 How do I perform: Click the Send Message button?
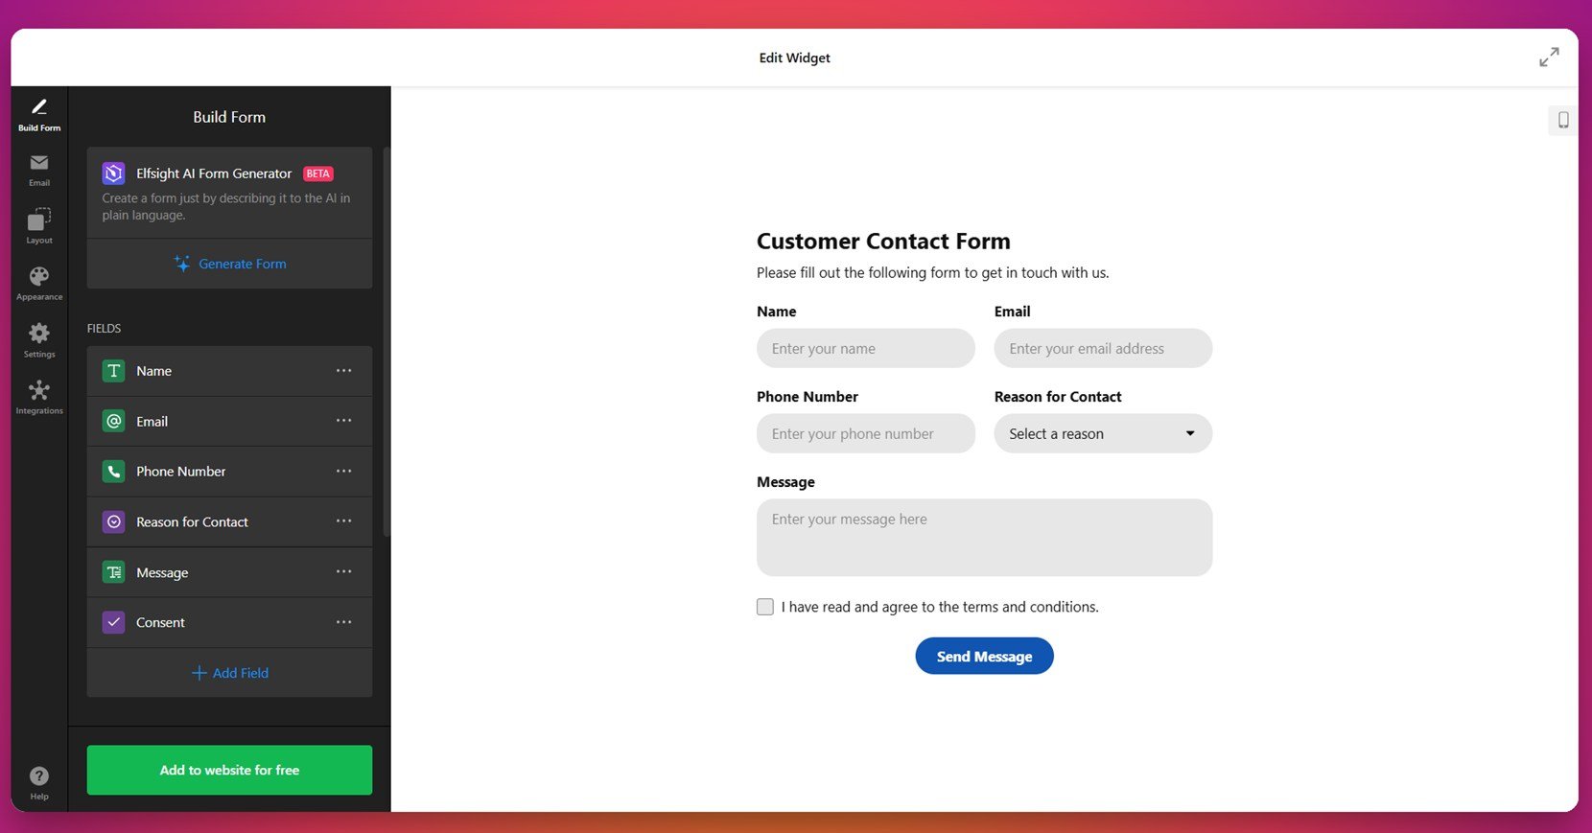[984, 657]
